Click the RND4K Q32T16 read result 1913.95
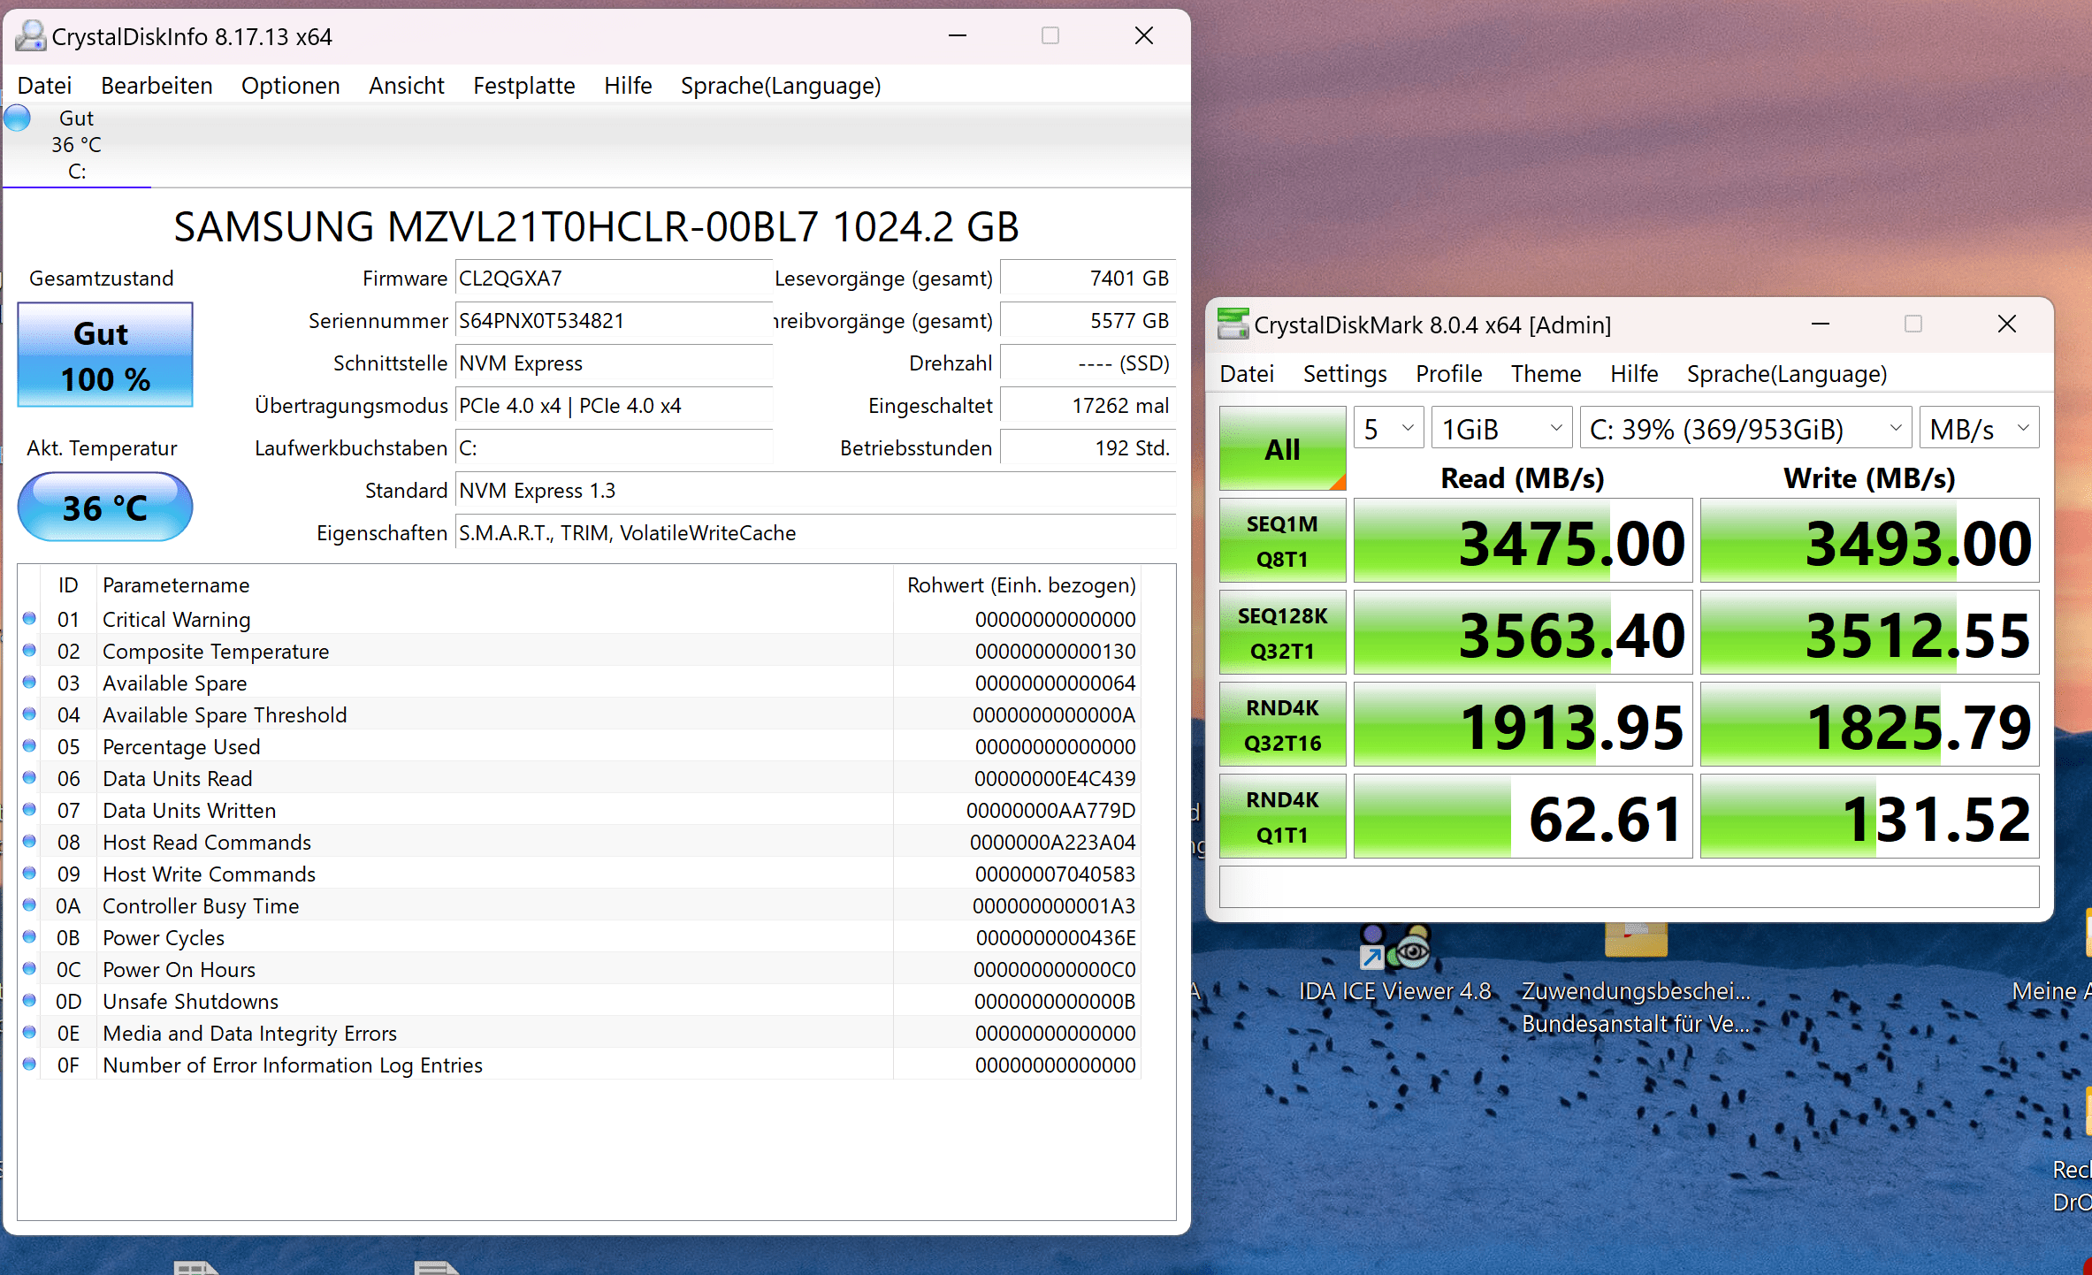 1523,724
